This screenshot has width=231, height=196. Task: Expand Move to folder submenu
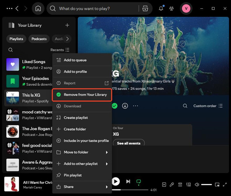point(82,152)
